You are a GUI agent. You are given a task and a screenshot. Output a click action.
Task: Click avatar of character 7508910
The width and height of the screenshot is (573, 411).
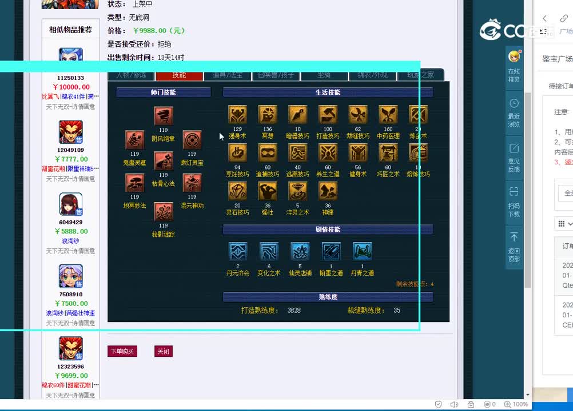pos(70,276)
